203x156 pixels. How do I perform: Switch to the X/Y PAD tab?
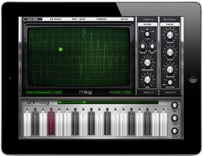[x=33, y=19]
